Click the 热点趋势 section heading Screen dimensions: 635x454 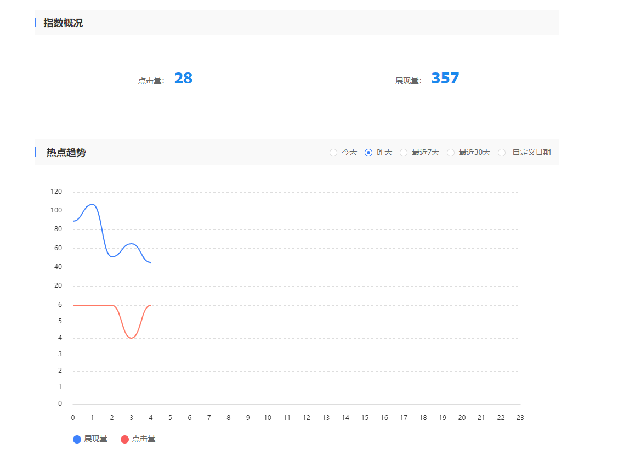(x=66, y=153)
